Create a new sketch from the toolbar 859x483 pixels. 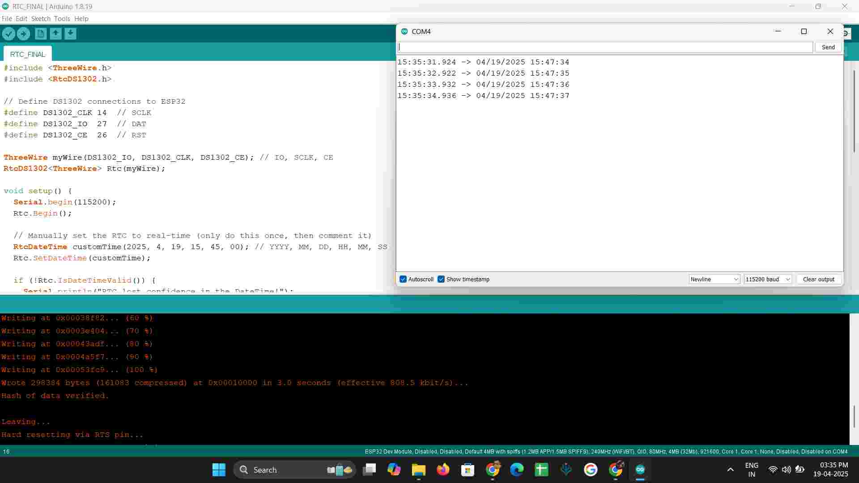coord(41,34)
